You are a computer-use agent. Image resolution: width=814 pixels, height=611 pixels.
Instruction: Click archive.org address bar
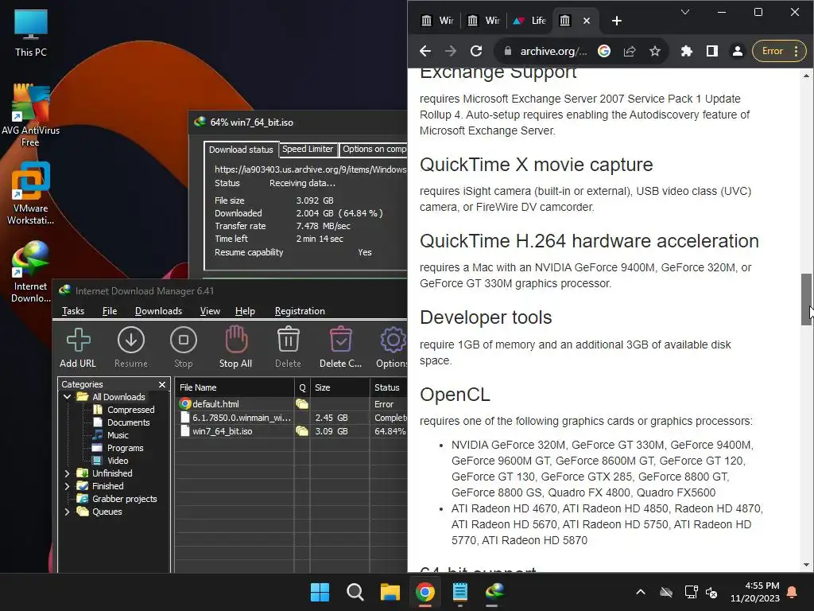click(x=553, y=51)
